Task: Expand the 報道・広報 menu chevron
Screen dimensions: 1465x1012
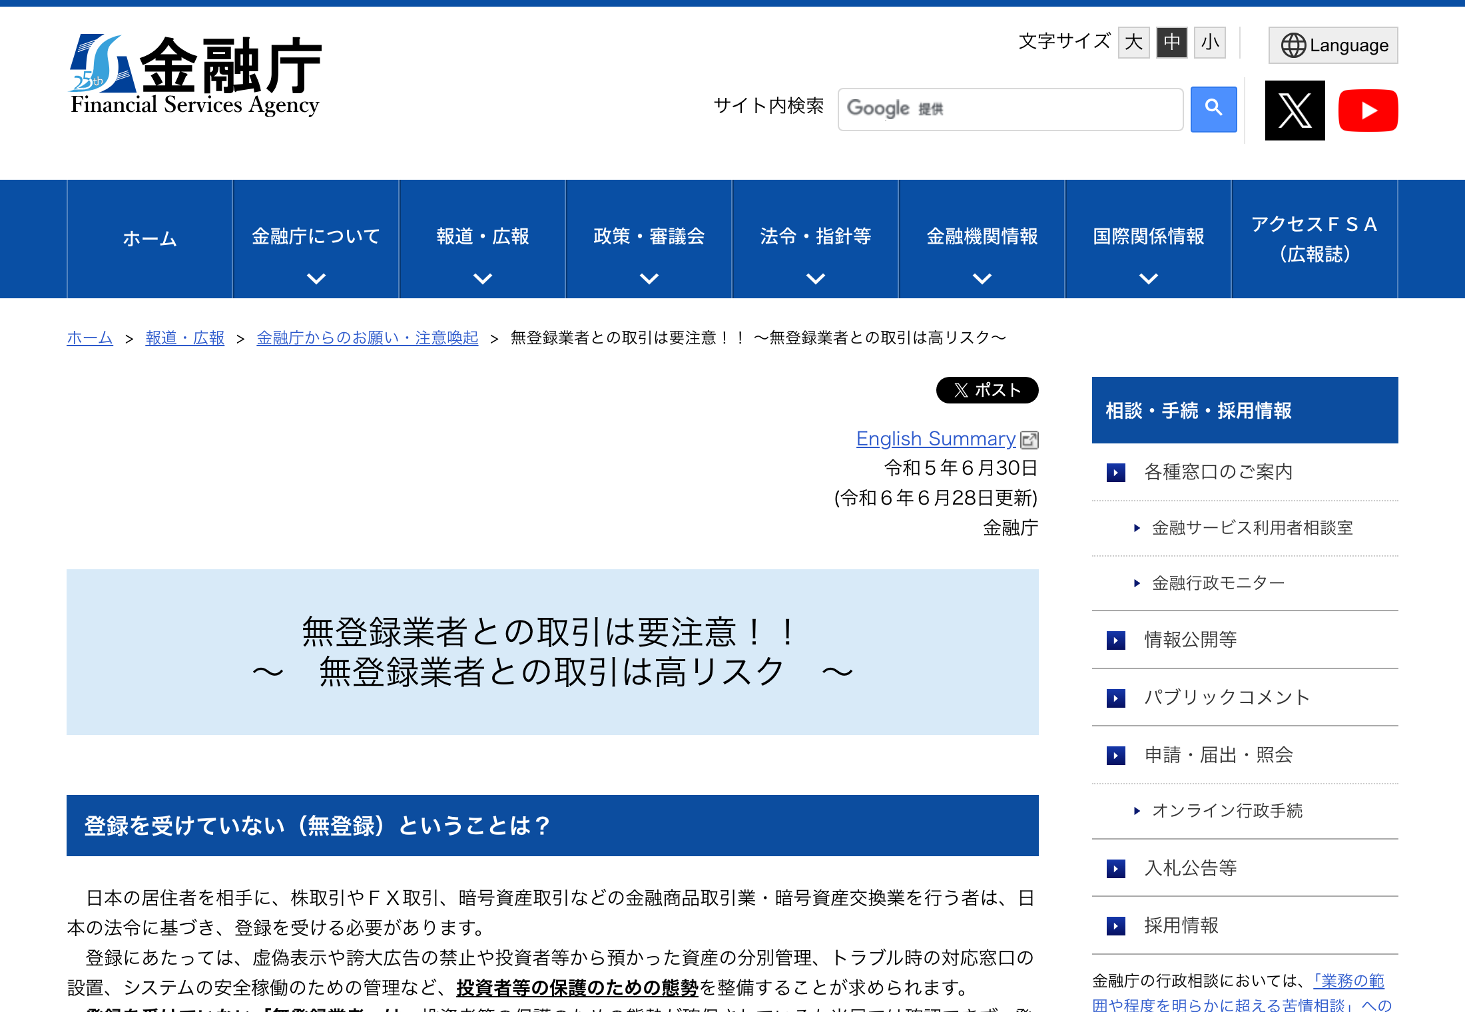Action: point(483,278)
